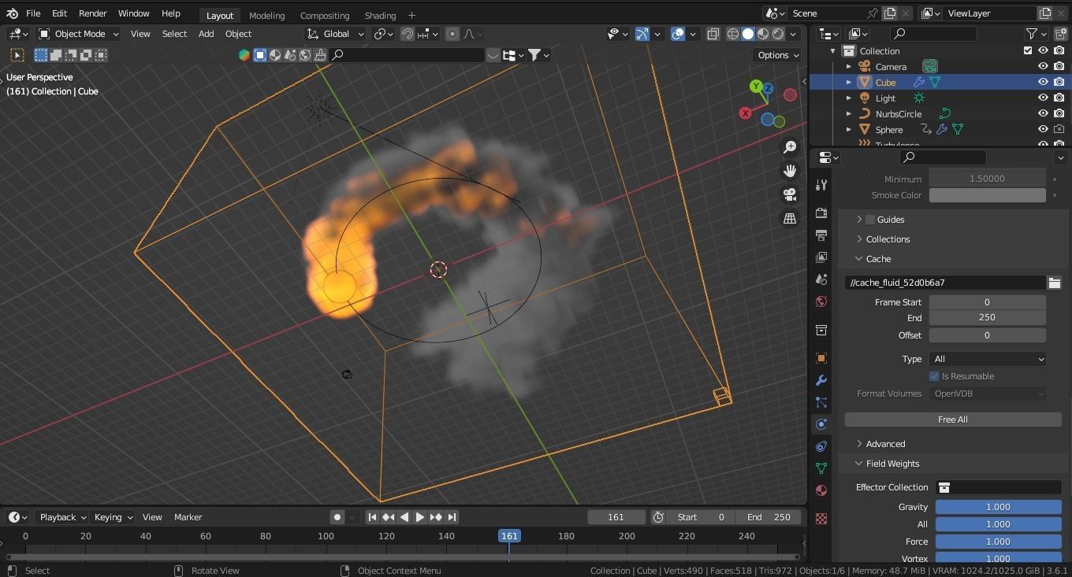The width and height of the screenshot is (1072, 577).
Task: Open Global transform orientation dropdown
Action: pyautogui.click(x=336, y=34)
